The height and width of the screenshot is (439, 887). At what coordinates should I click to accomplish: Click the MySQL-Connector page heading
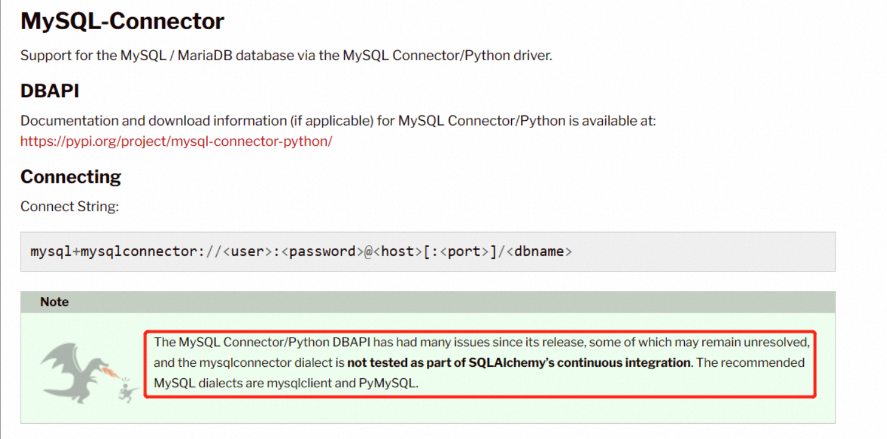click(x=122, y=21)
